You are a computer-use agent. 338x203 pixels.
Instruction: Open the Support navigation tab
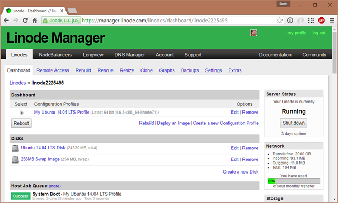[x=193, y=55]
